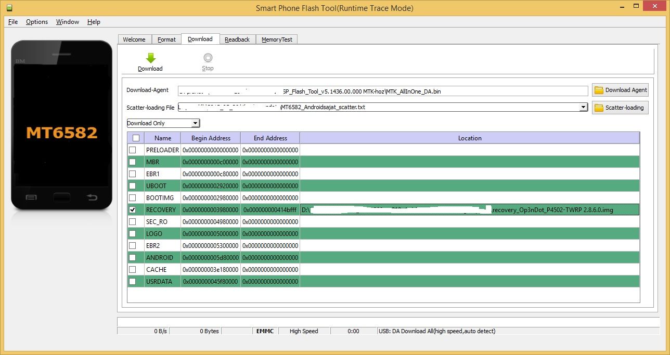Switch to the Welcome tab
The width and height of the screenshot is (670, 355).
point(134,40)
